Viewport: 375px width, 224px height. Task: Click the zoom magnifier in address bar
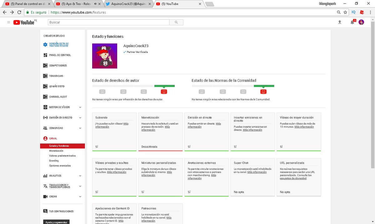[x=339, y=12]
